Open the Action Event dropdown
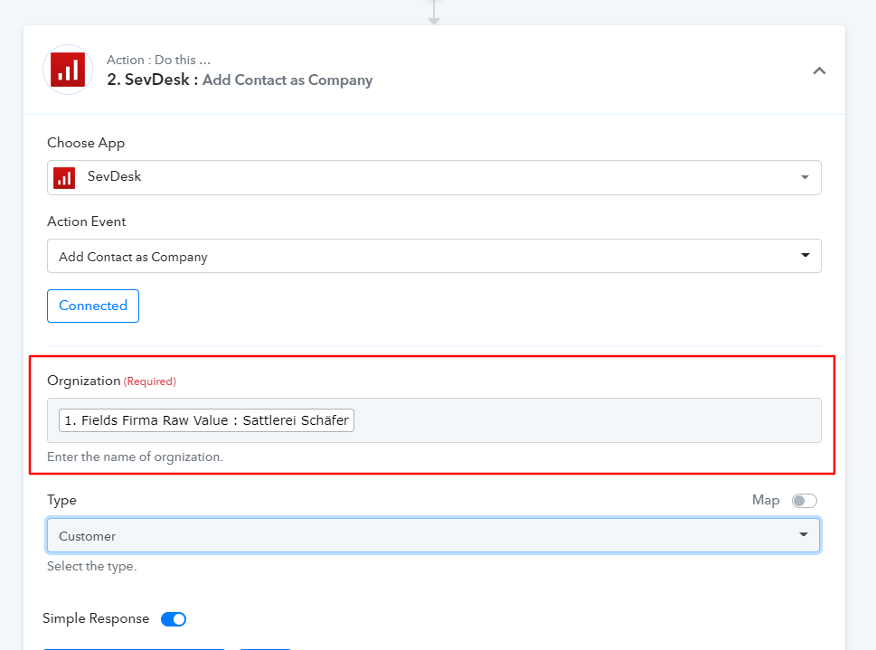This screenshot has width=876, height=650. (x=434, y=256)
